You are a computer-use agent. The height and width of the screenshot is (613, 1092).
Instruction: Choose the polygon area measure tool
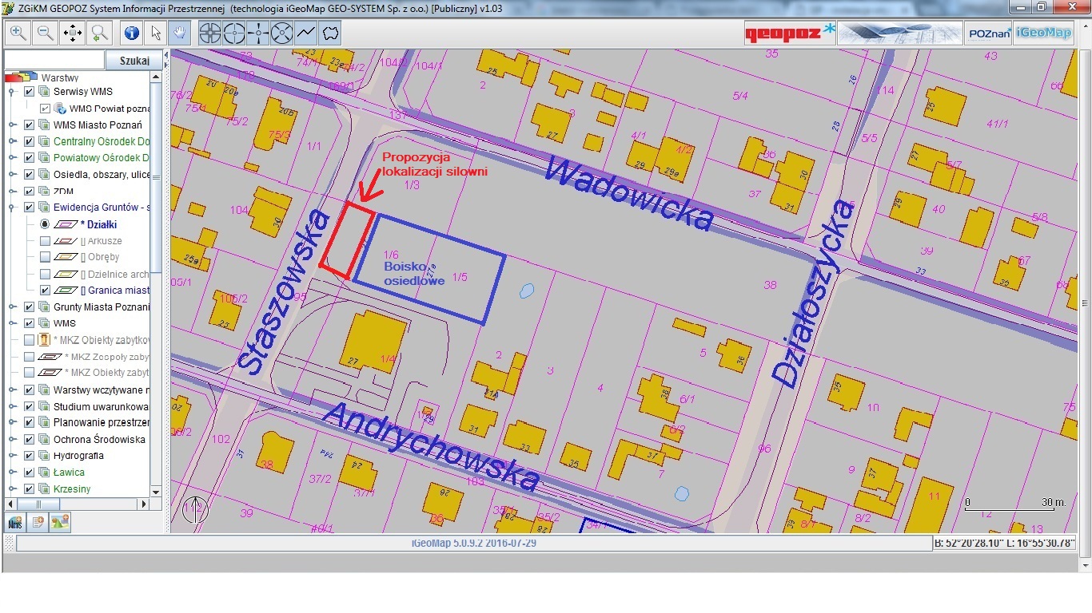(330, 33)
